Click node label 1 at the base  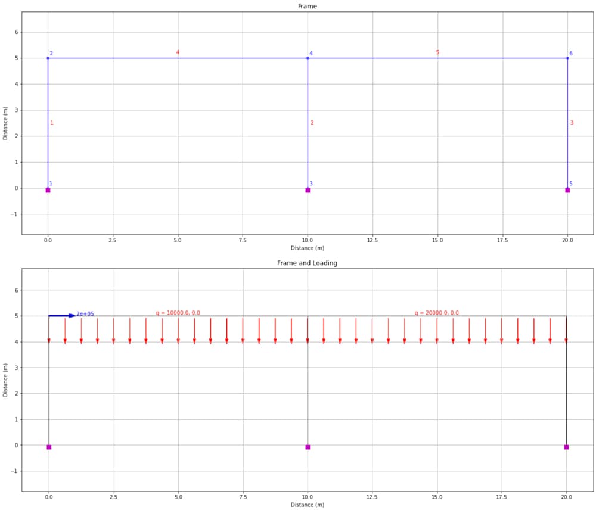tap(51, 182)
